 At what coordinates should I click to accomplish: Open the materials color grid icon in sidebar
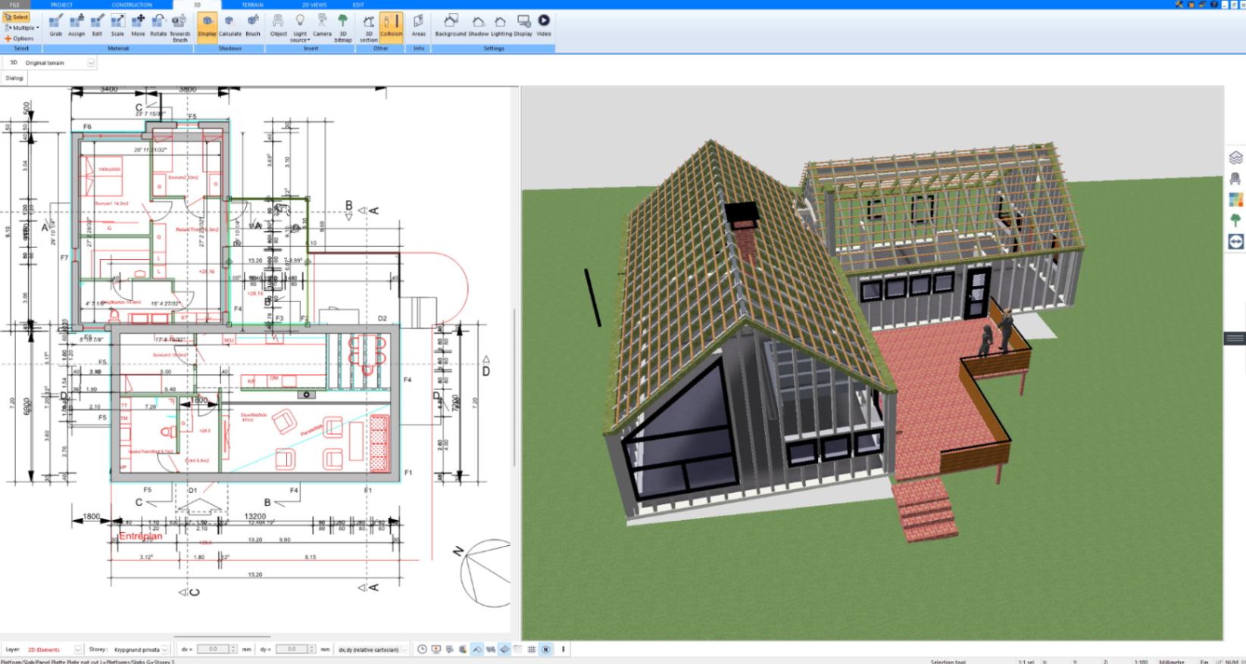coord(1235,200)
